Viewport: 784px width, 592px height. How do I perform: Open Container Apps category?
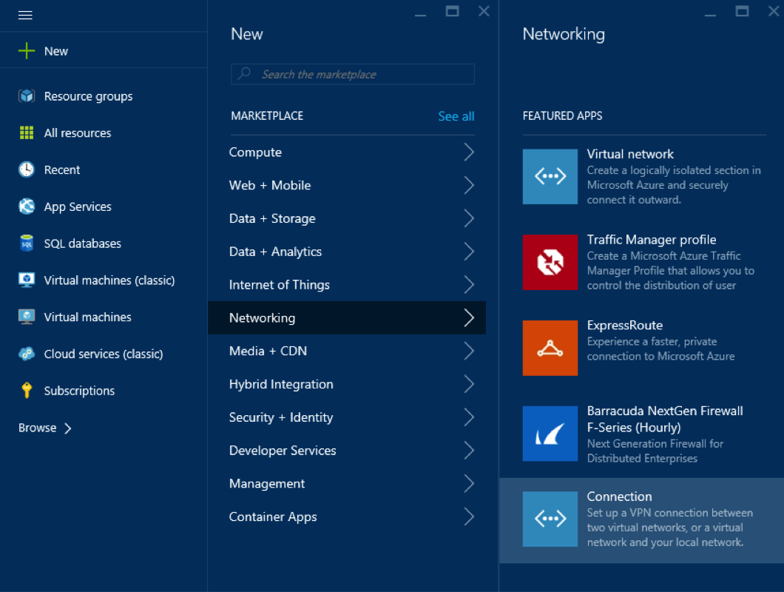346,517
